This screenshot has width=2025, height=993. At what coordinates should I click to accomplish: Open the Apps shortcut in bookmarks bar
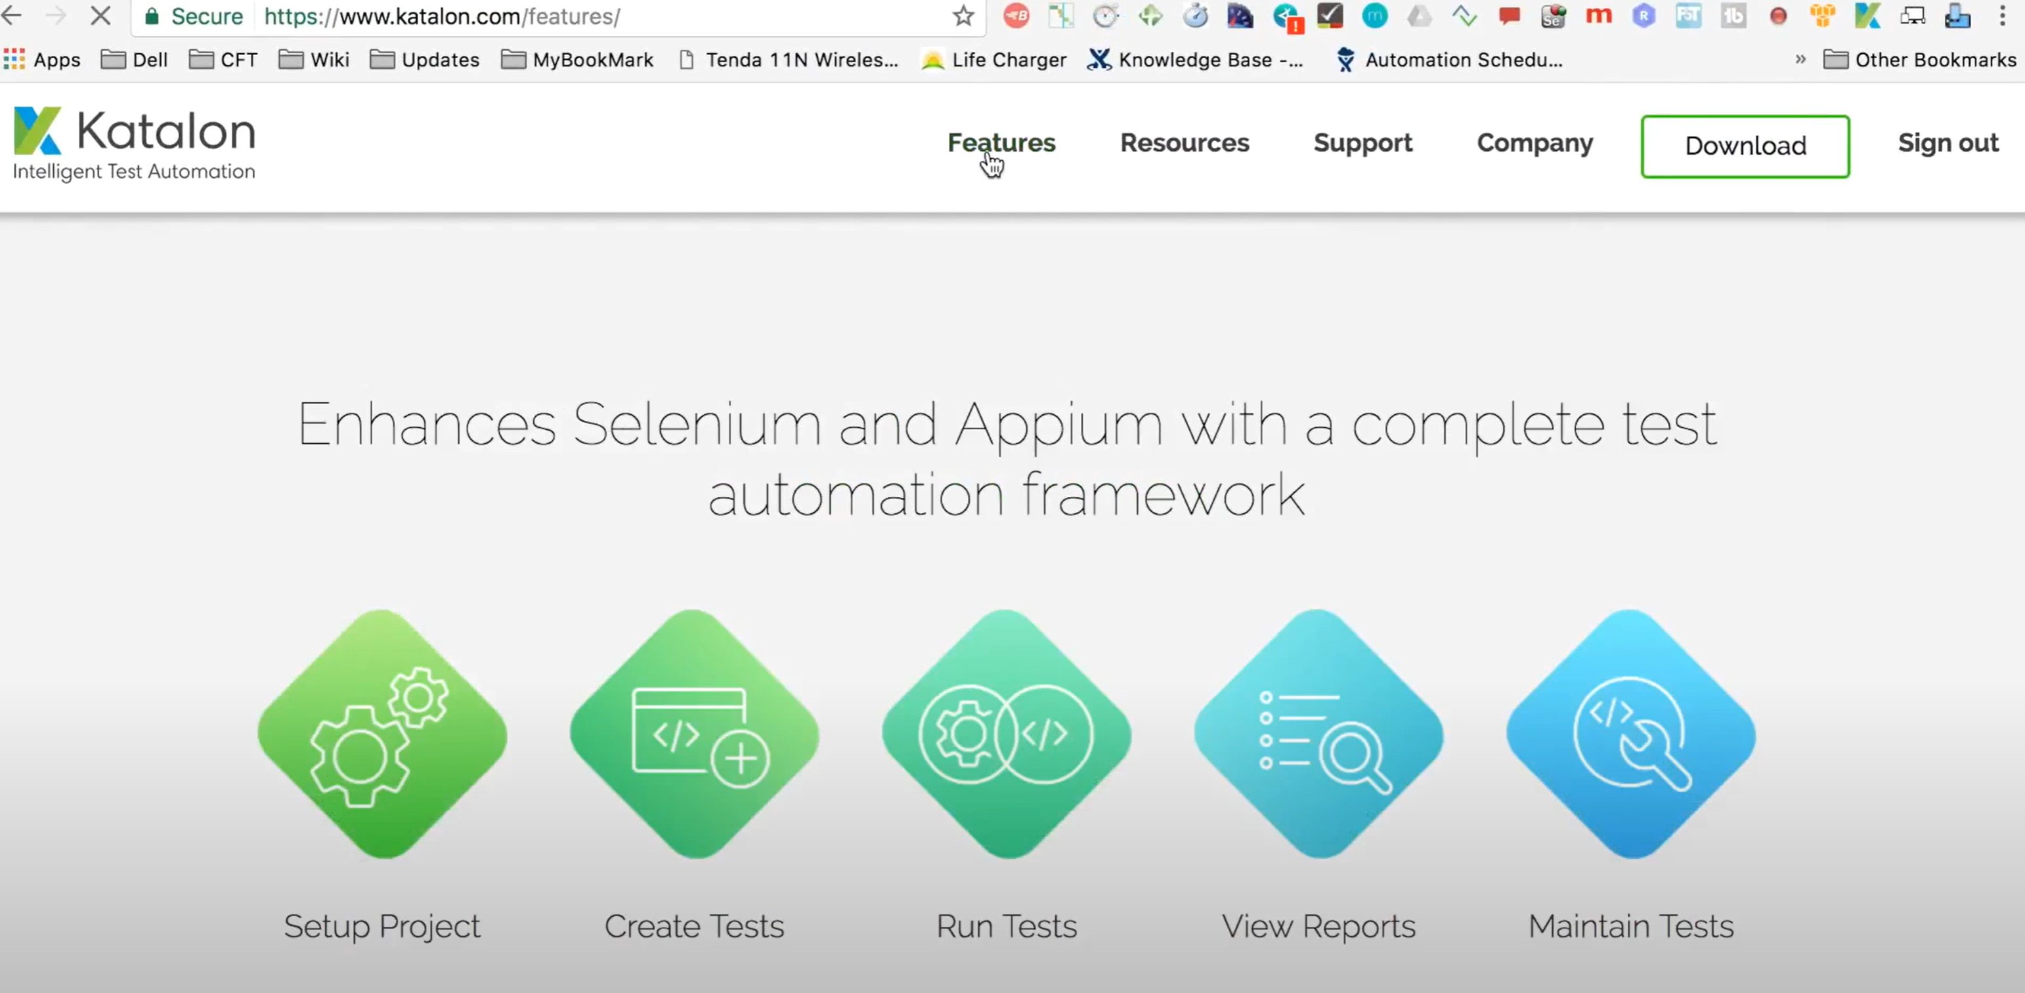[43, 60]
